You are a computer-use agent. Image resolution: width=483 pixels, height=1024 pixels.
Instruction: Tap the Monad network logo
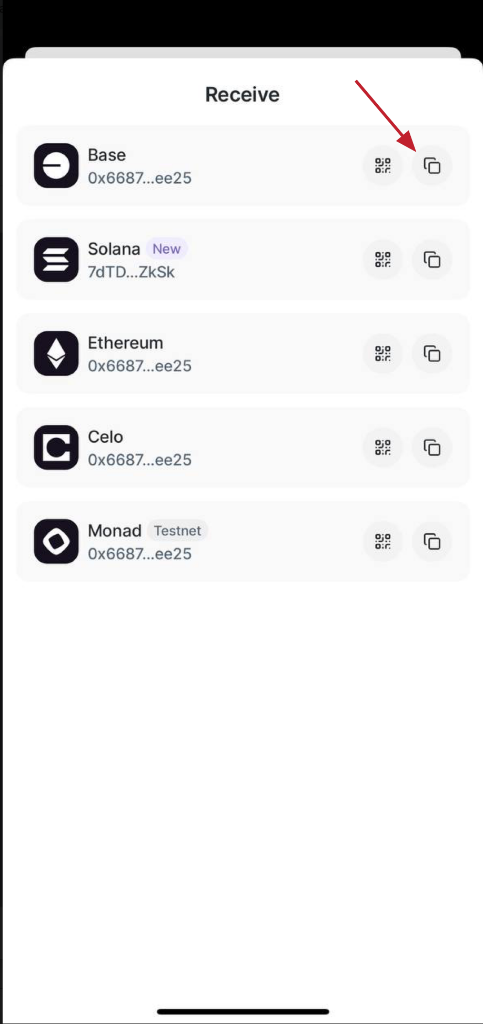(x=56, y=541)
